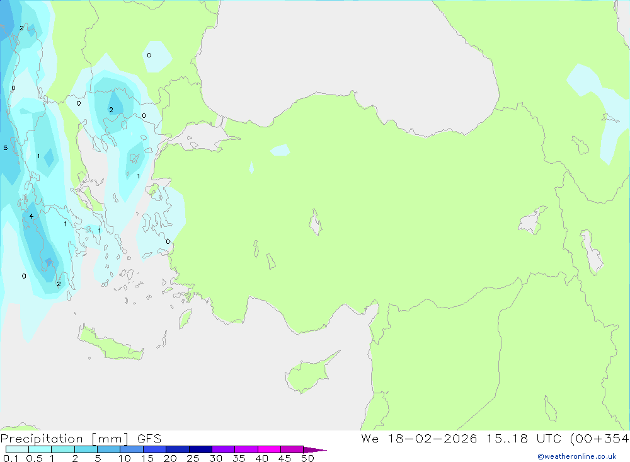Select the 5–10 mm legend color swatch
This screenshot has height=462, width=630.
click(x=108, y=449)
